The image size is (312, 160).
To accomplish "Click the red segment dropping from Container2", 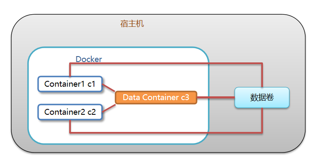I will coord(70,126).
